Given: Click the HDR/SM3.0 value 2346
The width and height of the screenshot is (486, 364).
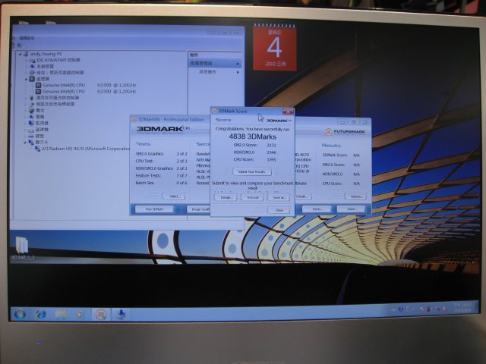Looking at the screenshot, I should tap(271, 152).
